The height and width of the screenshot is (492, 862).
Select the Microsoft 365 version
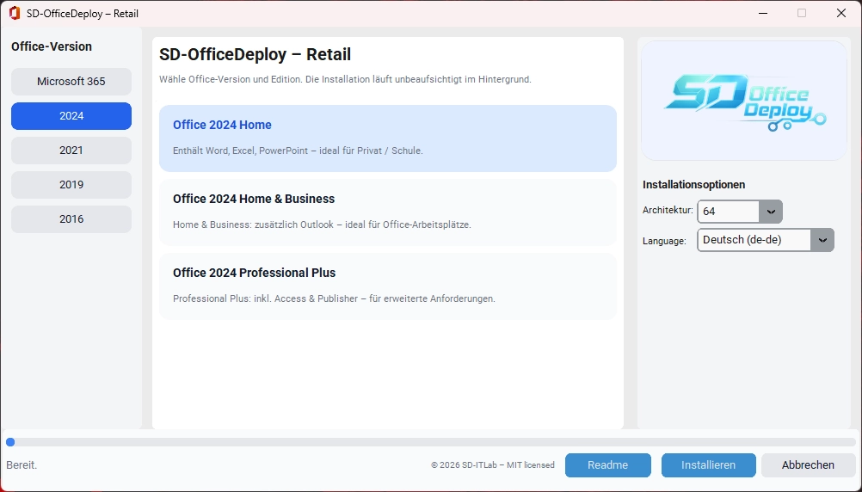[71, 82]
